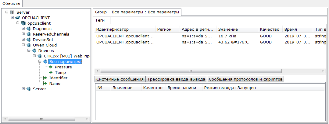
Task: Select the Name tree item
Action: [x=55, y=83]
